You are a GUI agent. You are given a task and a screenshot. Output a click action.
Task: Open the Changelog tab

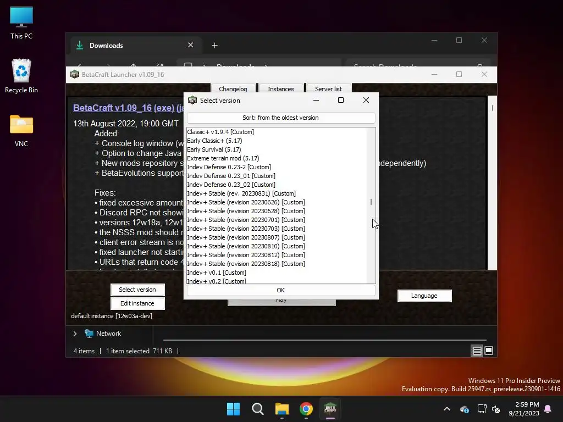point(233,88)
